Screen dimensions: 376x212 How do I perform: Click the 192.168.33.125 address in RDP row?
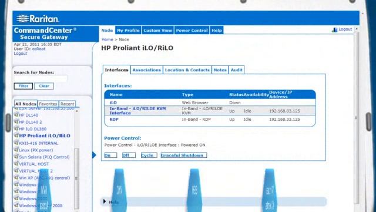(x=284, y=119)
